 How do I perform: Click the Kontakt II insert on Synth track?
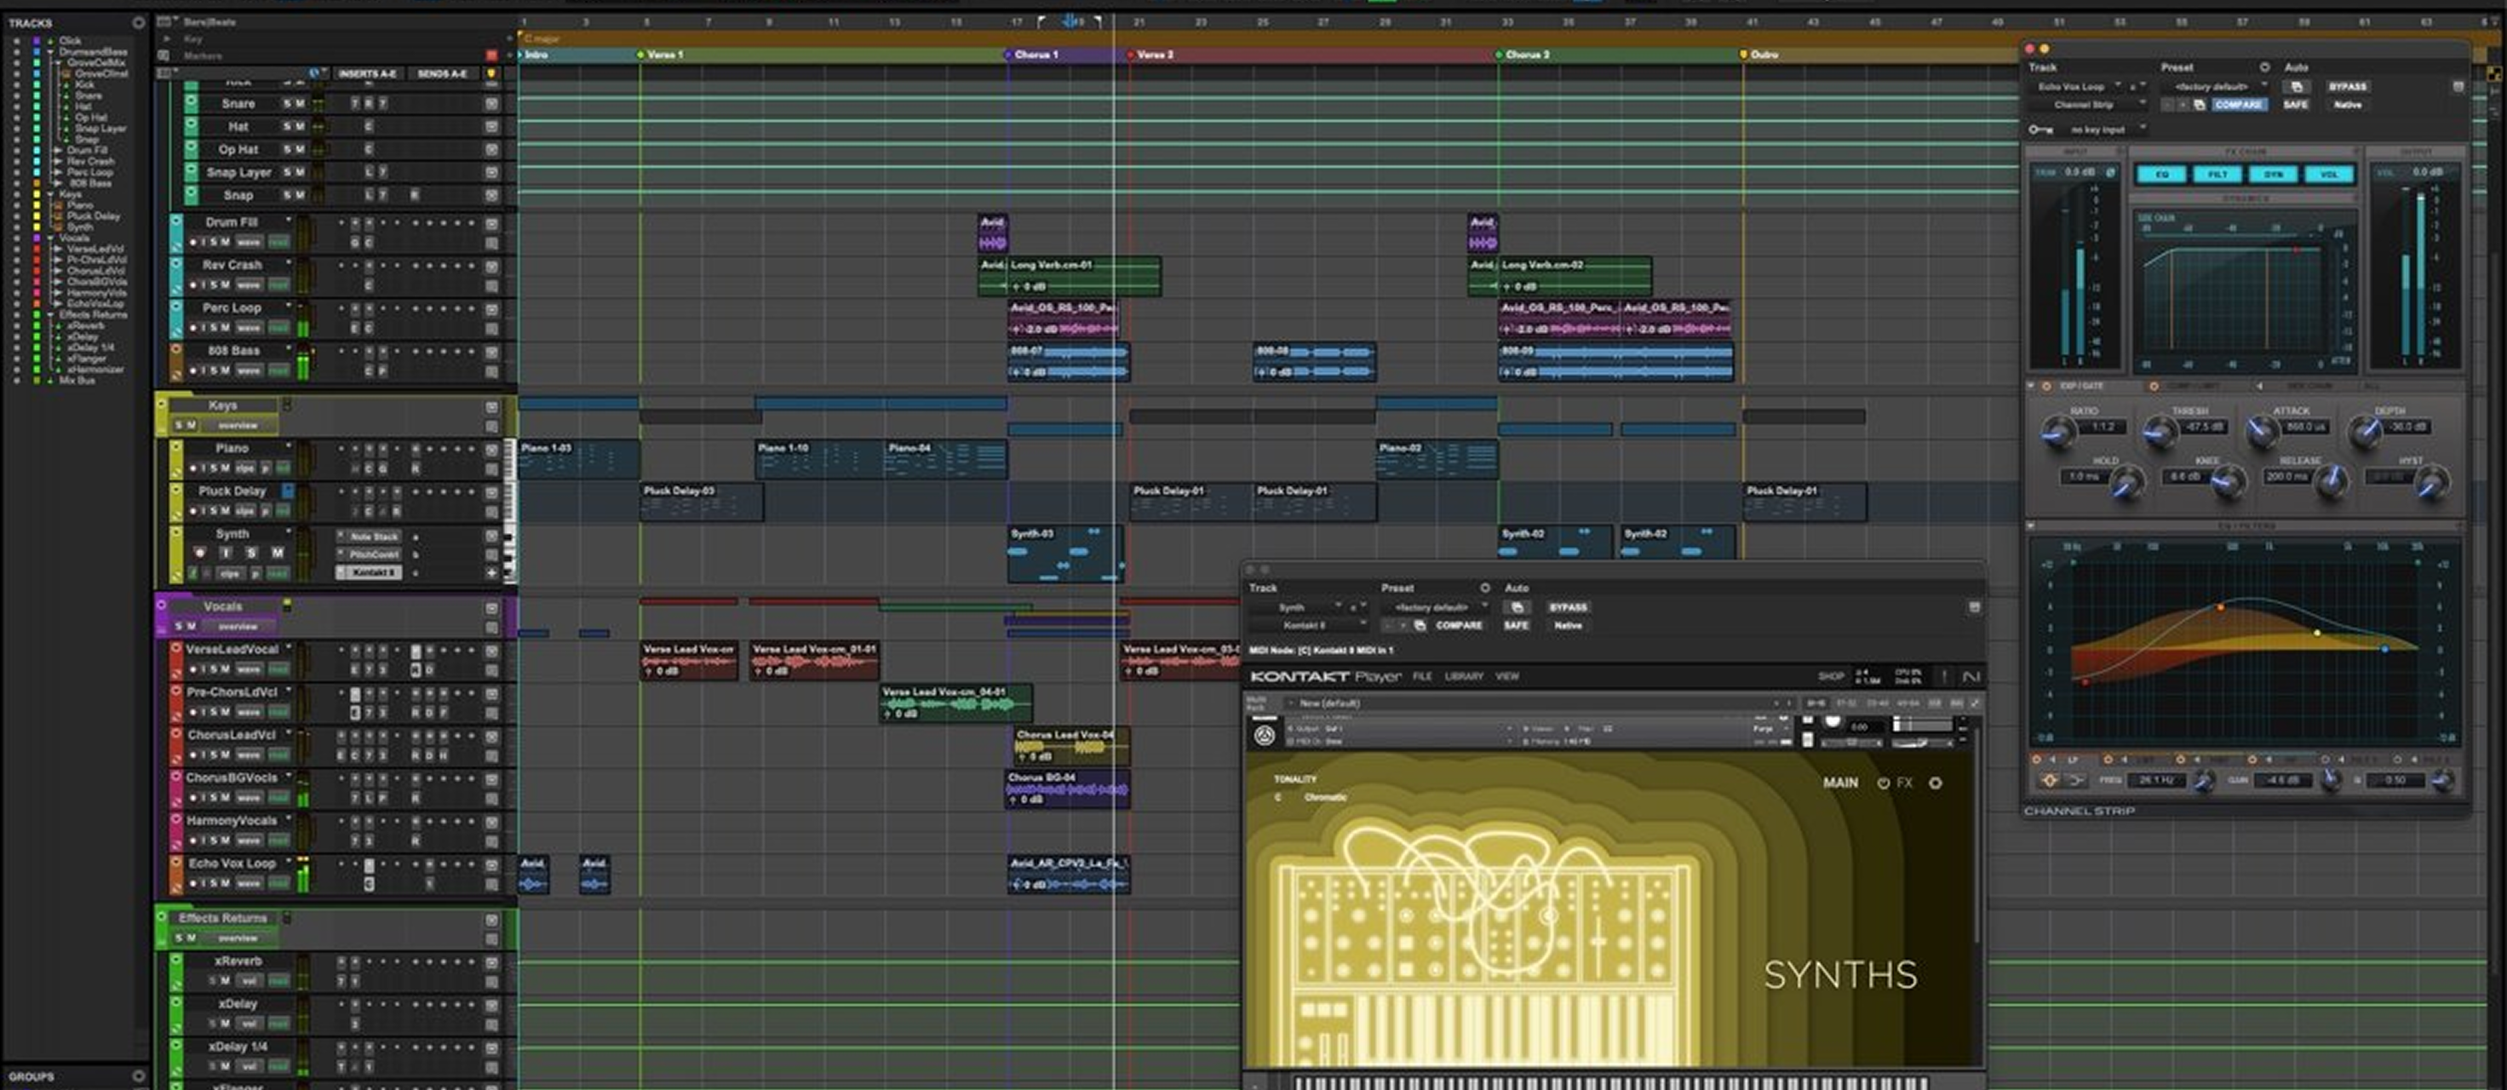(373, 572)
